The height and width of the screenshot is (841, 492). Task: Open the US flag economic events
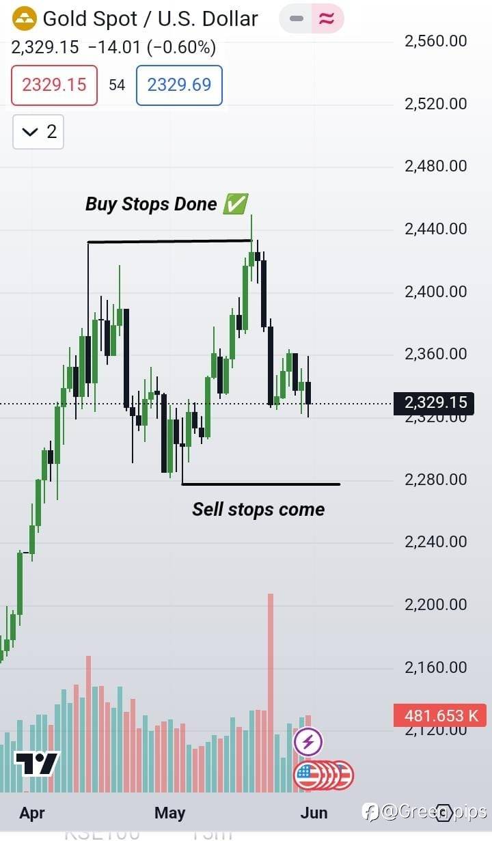(x=308, y=775)
